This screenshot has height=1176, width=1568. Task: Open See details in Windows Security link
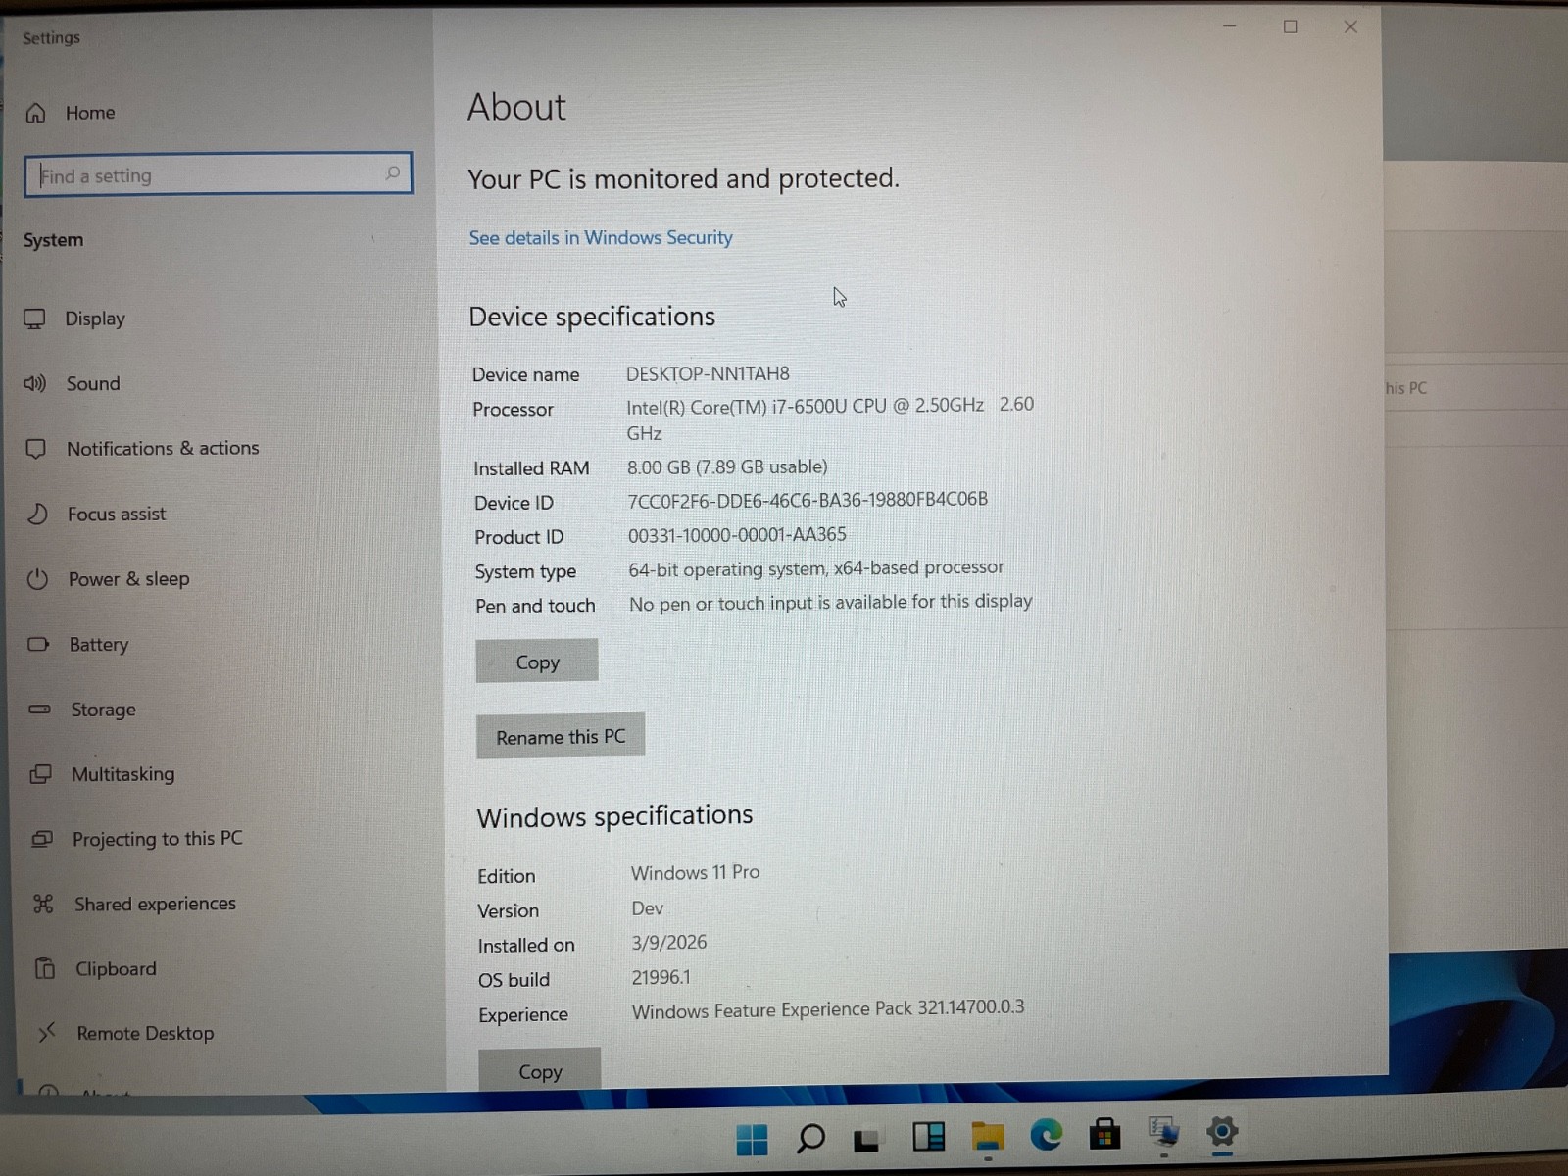(601, 237)
